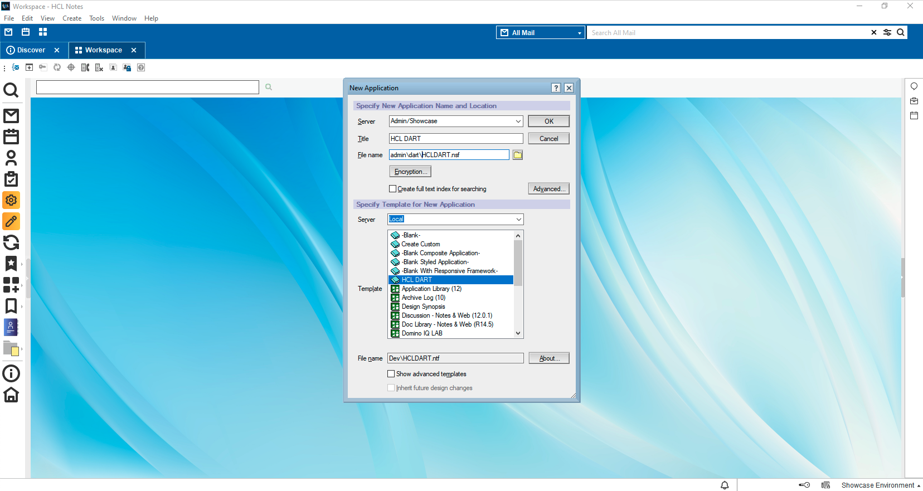
Task: Select Application Library (12) template
Action: coord(451,289)
